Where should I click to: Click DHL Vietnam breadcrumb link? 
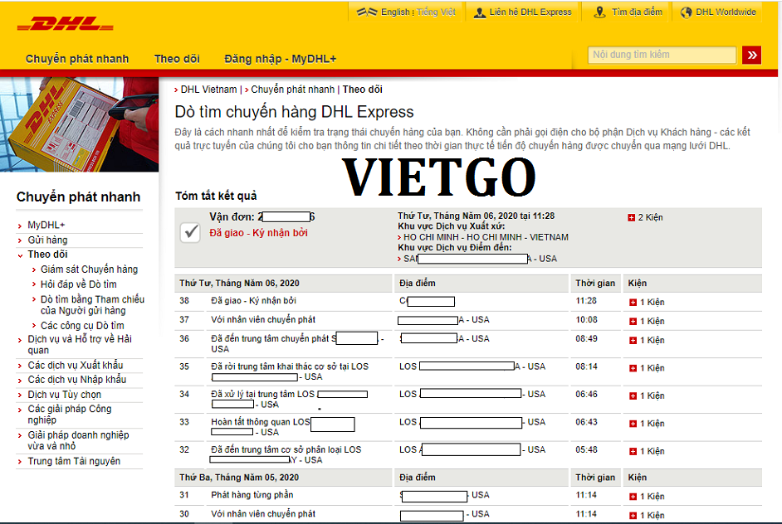(208, 90)
